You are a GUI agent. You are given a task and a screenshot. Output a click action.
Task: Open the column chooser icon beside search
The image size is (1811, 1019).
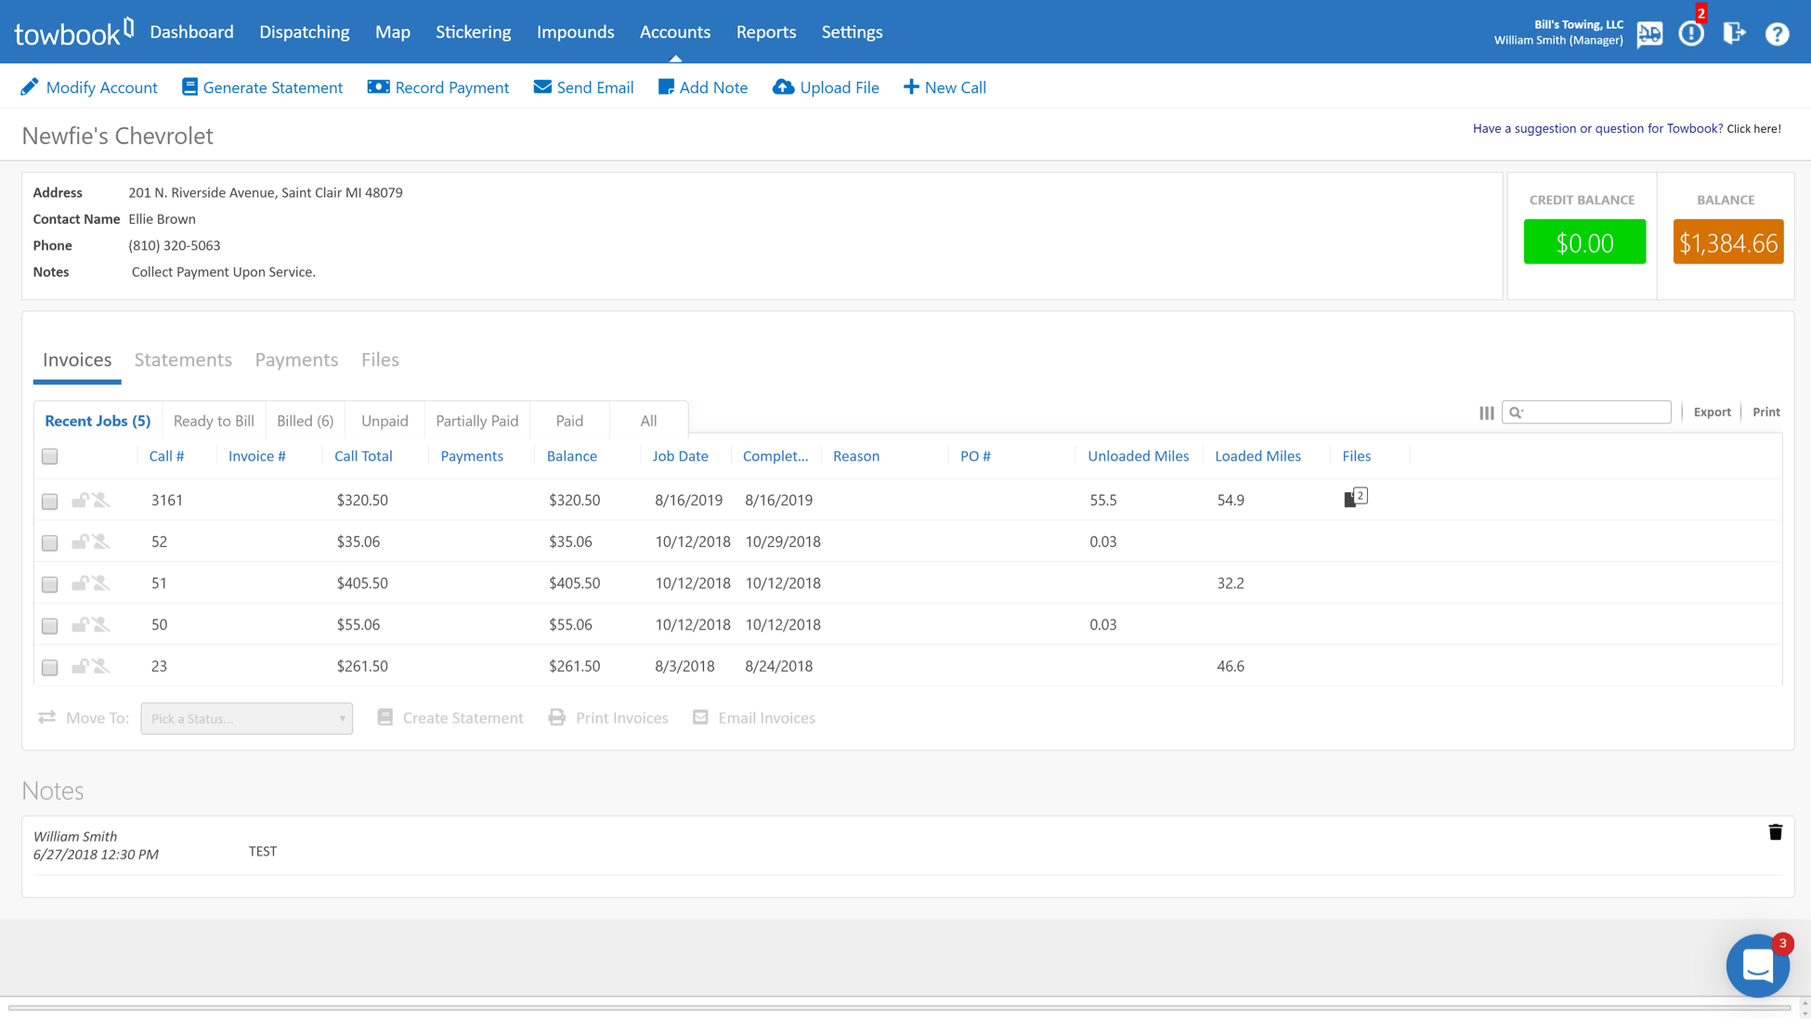point(1486,412)
